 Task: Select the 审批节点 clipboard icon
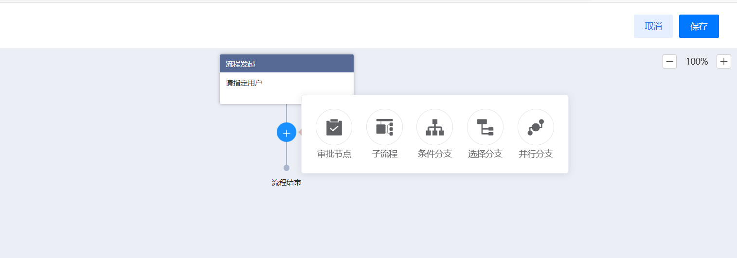(334, 127)
